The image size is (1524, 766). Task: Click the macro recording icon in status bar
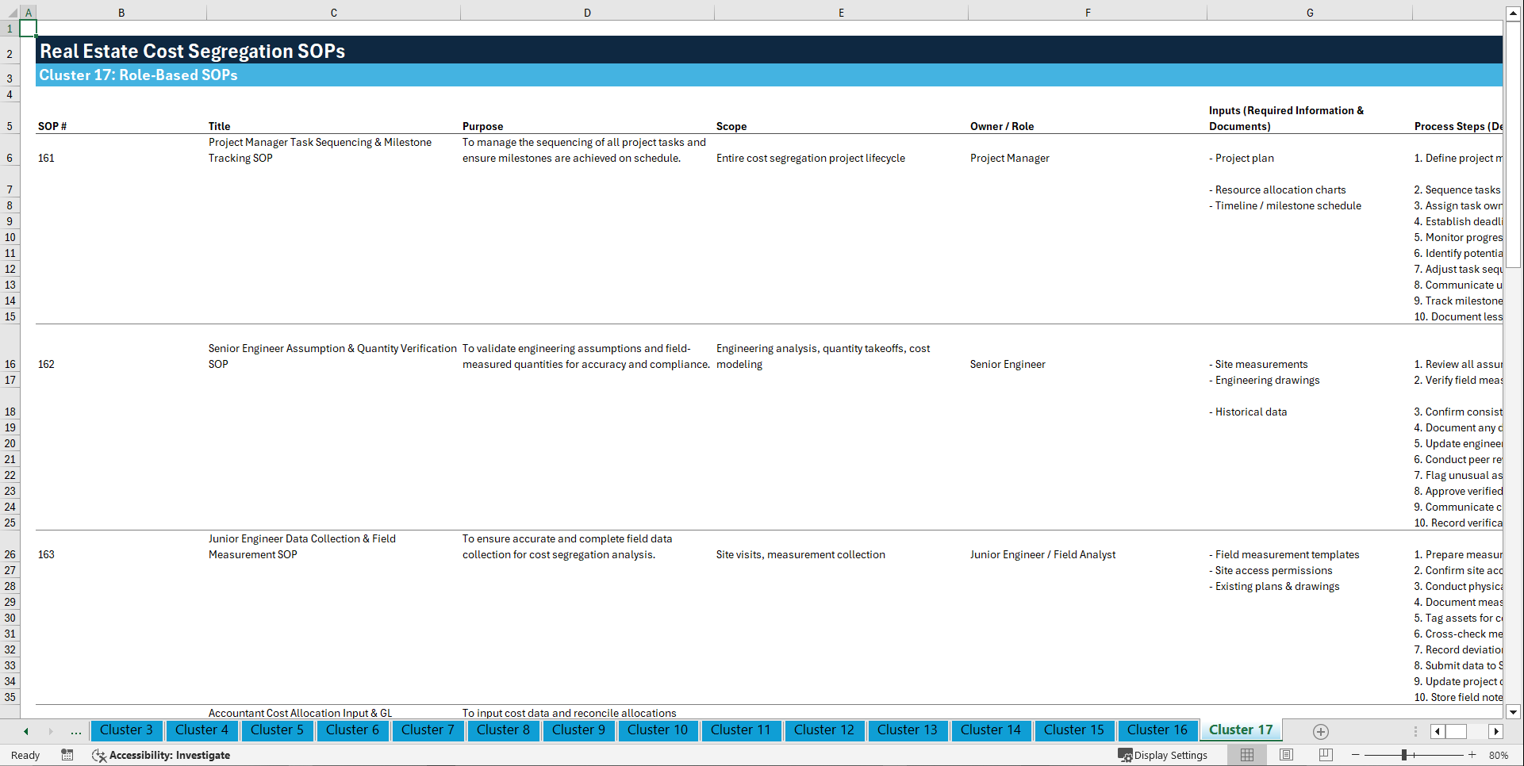coord(67,755)
